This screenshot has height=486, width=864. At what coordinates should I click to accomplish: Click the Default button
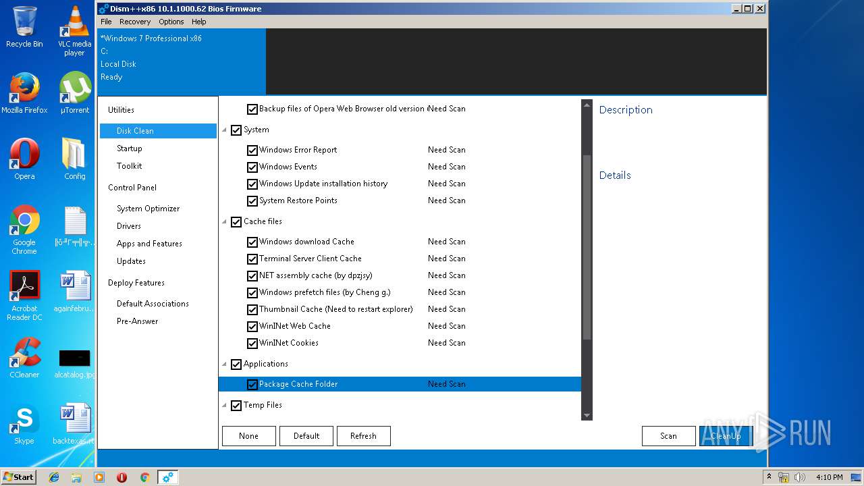coord(306,436)
